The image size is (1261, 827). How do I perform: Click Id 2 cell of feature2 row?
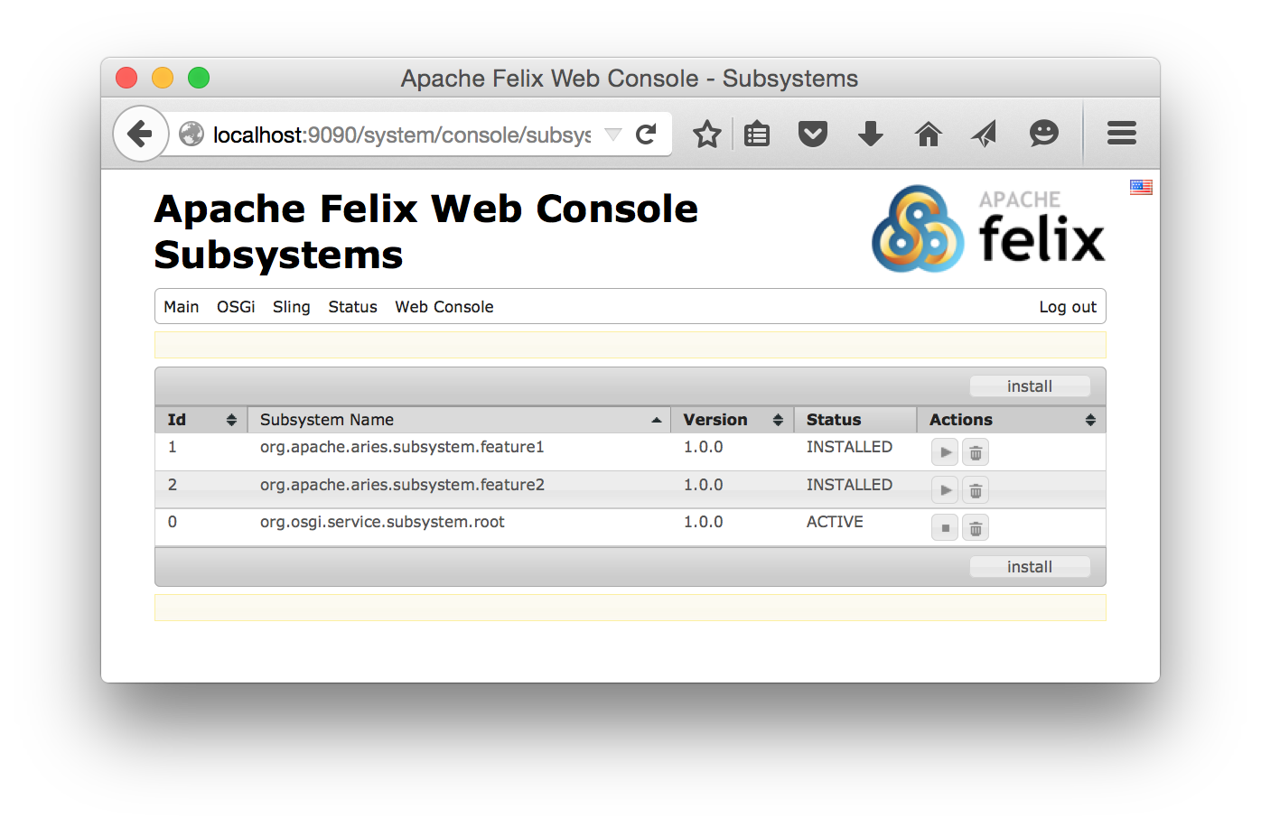click(173, 485)
